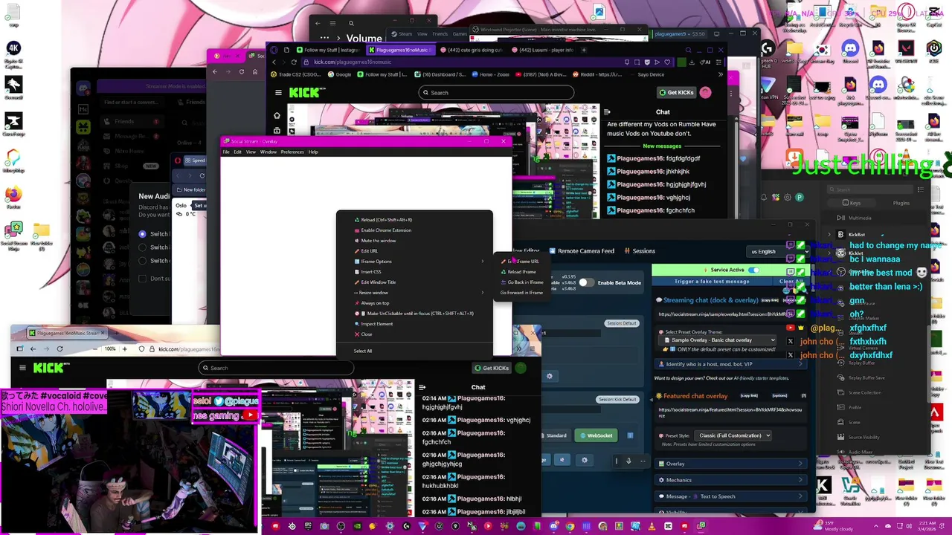Click Trigger a fake test message button
Viewport: 952px width, 535px height.
712,282
